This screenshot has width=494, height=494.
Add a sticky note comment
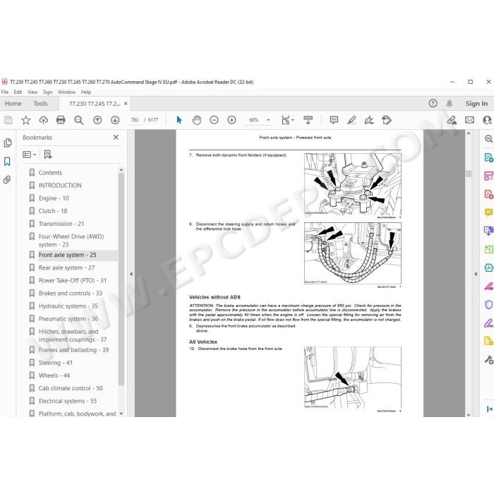pyautogui.click(x=334, y=120)
